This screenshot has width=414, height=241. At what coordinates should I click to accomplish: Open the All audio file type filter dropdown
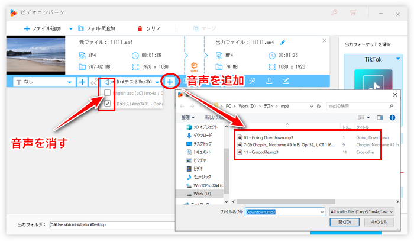362,211
